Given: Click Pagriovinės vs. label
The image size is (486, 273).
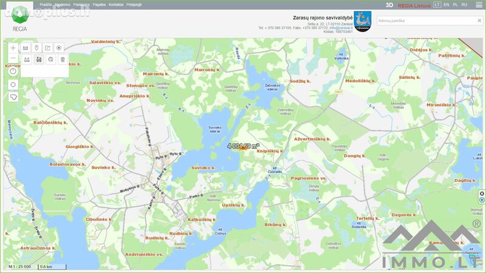Looking at the screenshot, I should tap(309, 178).
